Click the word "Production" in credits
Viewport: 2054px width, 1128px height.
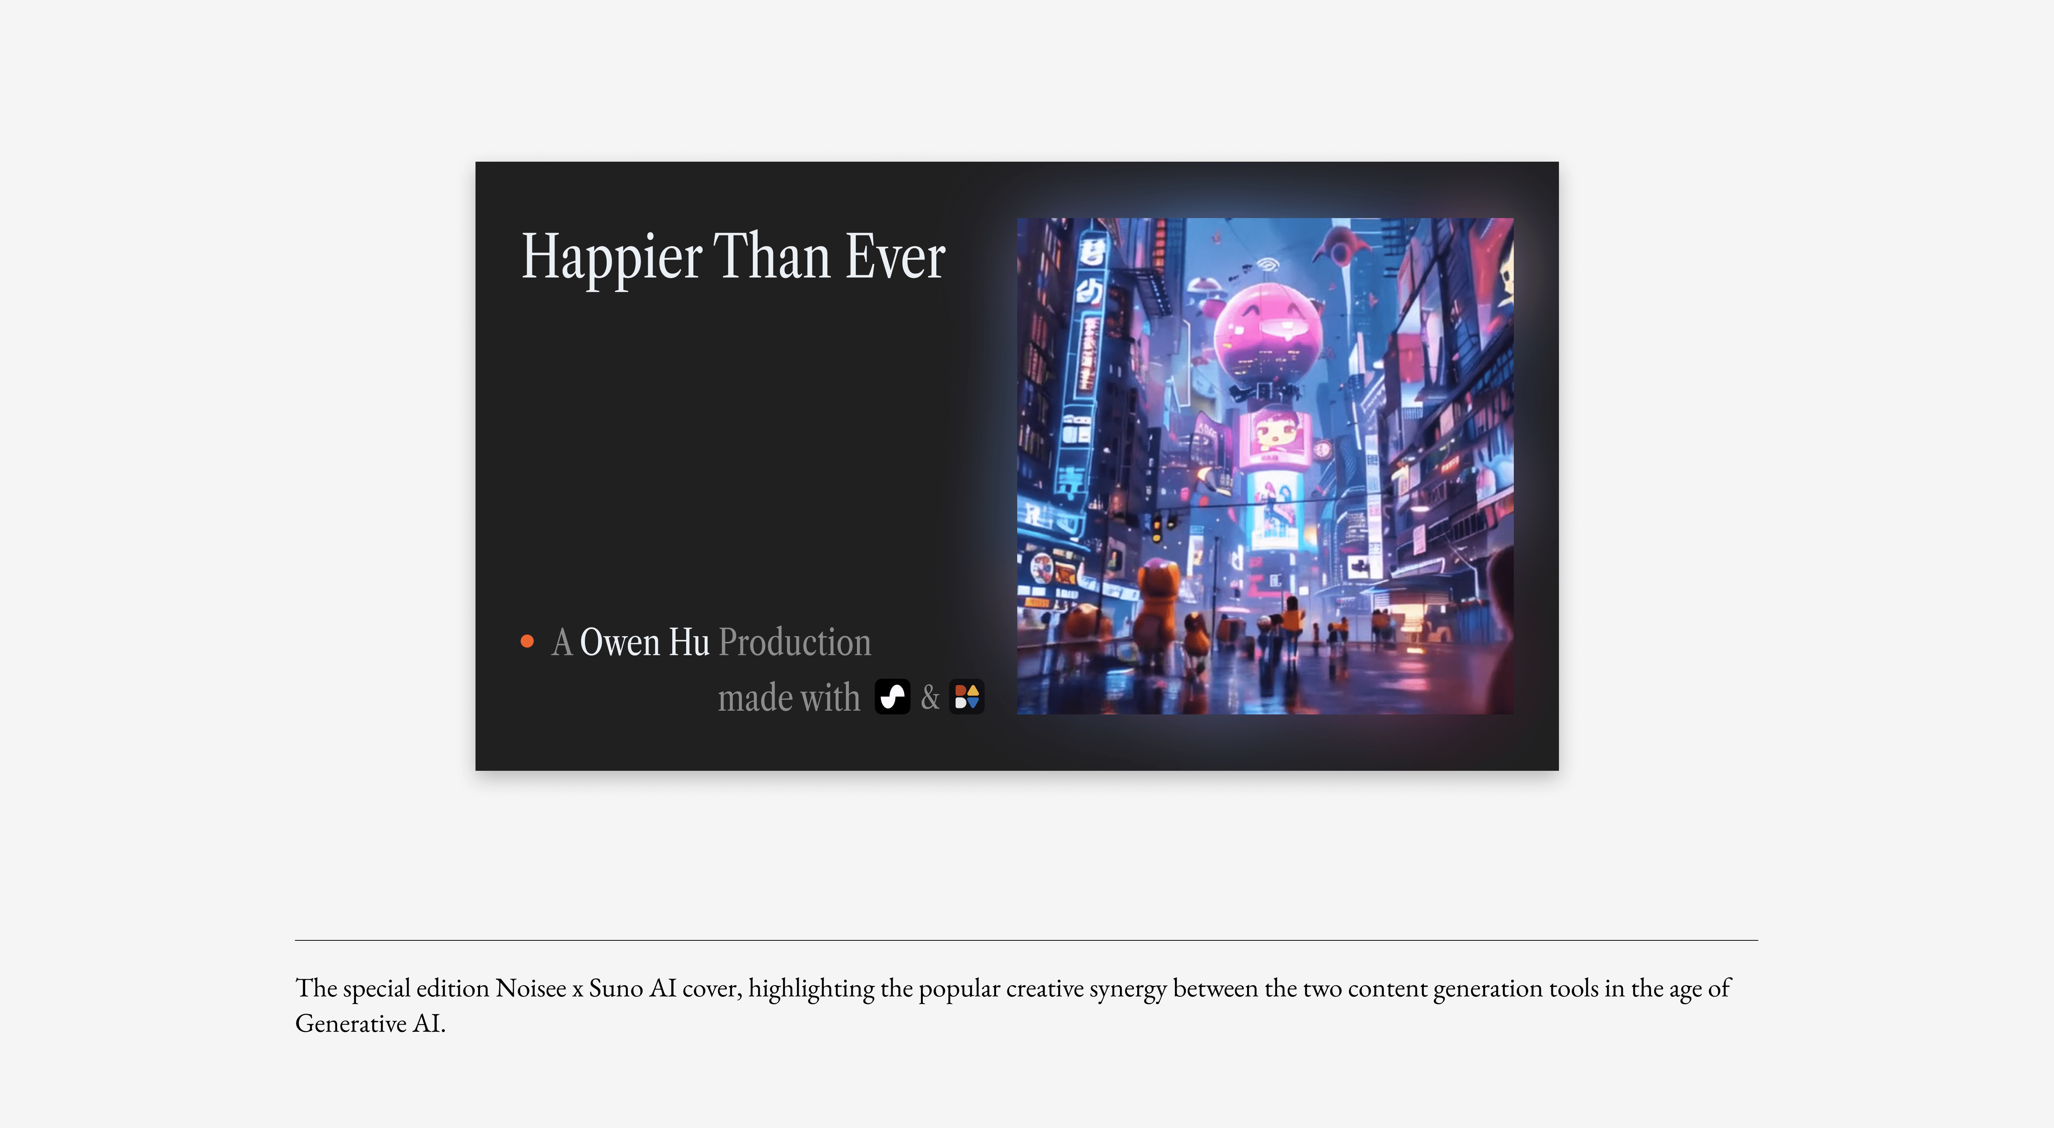pos(795,643)
